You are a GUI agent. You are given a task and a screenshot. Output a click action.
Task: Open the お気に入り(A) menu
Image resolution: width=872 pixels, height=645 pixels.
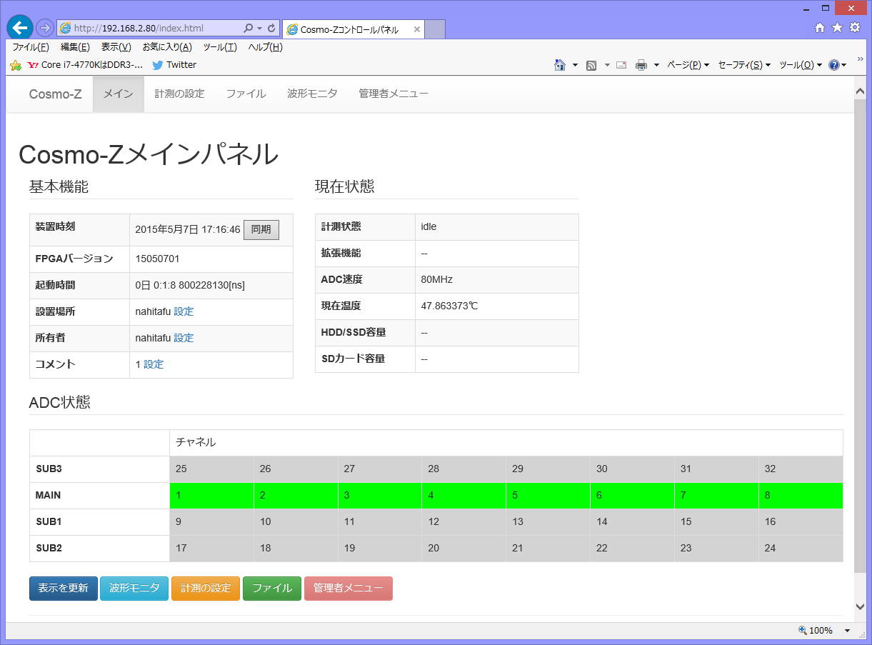click(167, 47)
